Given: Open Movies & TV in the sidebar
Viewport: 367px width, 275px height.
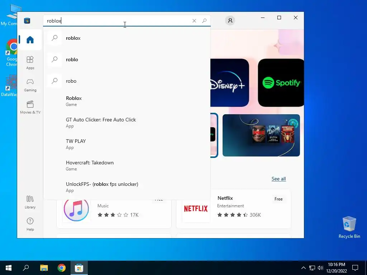Looking at the screenshot, I should pos(30,107).
